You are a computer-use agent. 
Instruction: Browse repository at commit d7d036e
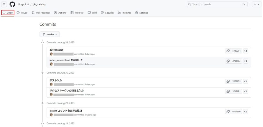246,61
